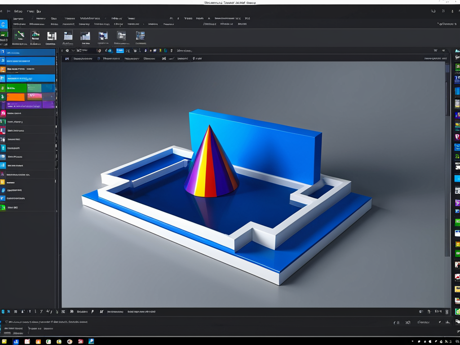
Task: Click the Windows Start button on the taskbar
Action: point(16,341)
